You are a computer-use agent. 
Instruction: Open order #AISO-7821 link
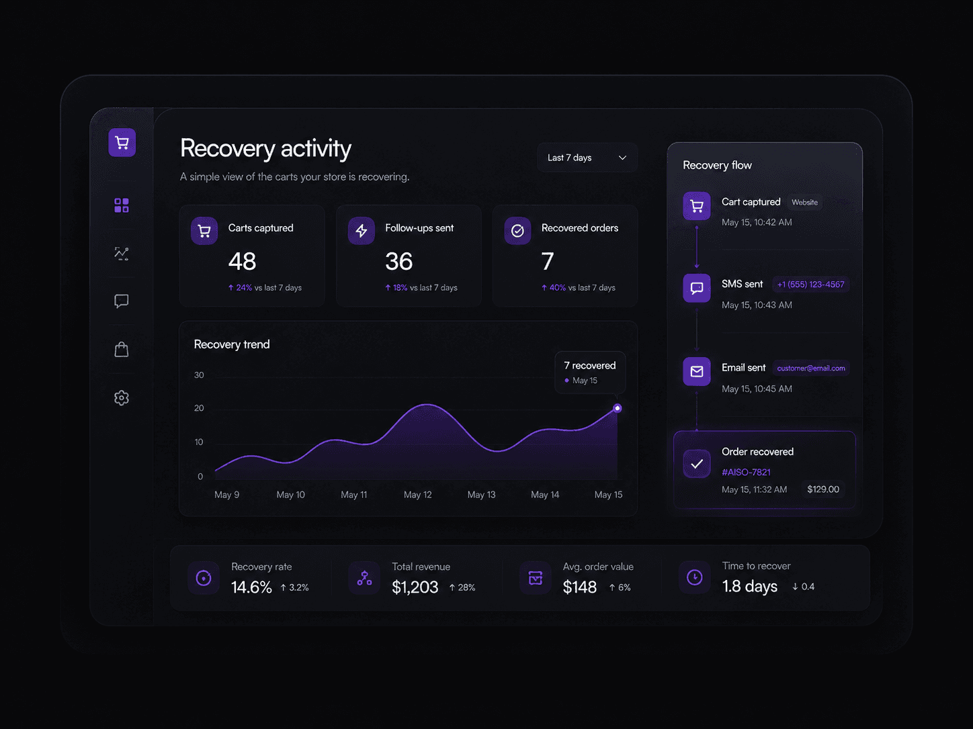(746, 472)
